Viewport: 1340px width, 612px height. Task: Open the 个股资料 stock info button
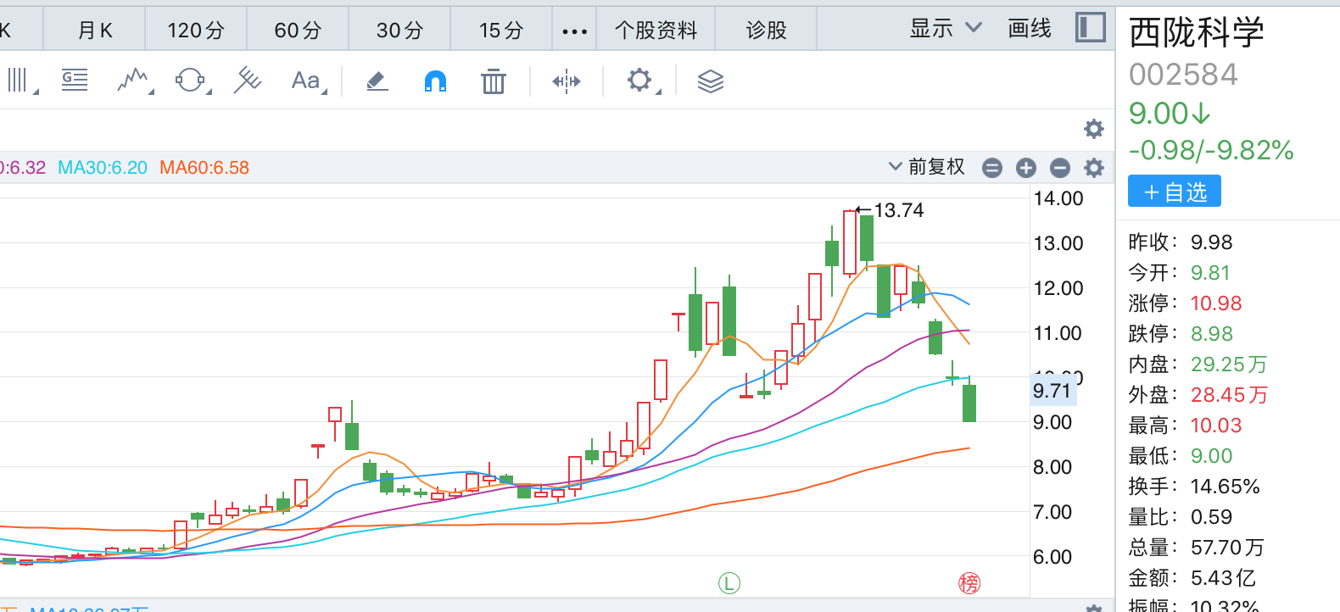click(x=656, y=31)
